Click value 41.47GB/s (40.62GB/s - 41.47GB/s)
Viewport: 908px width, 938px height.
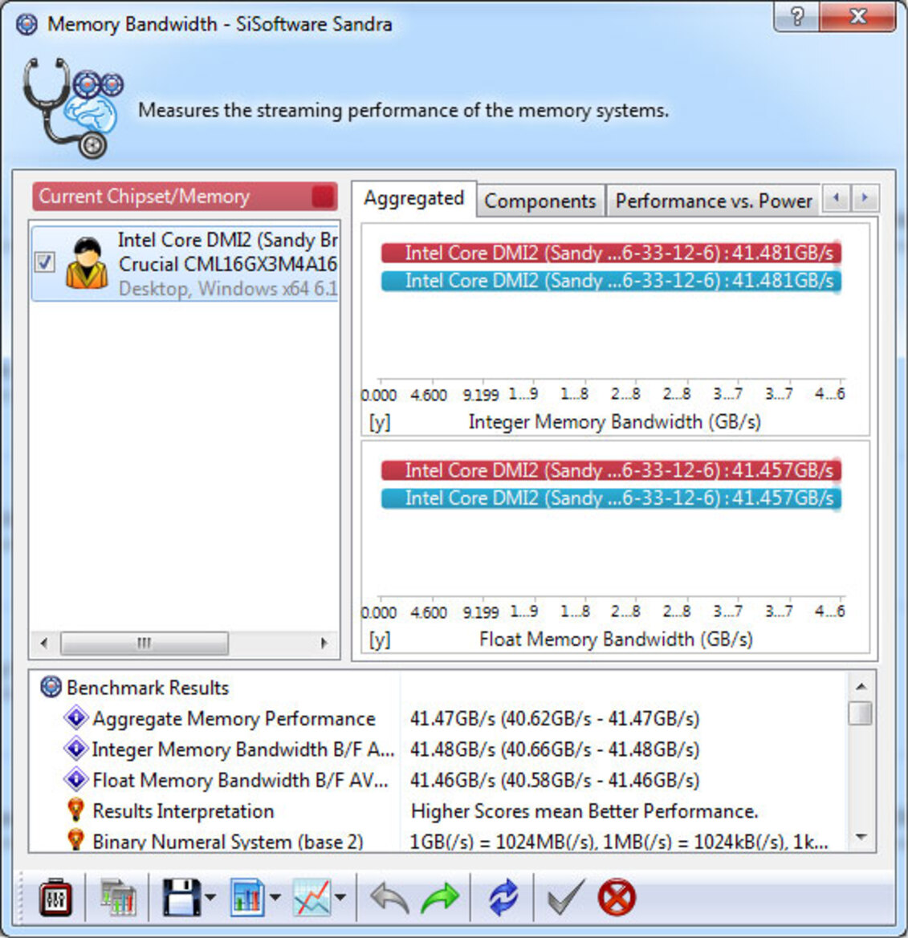click(x=555, y=718)
